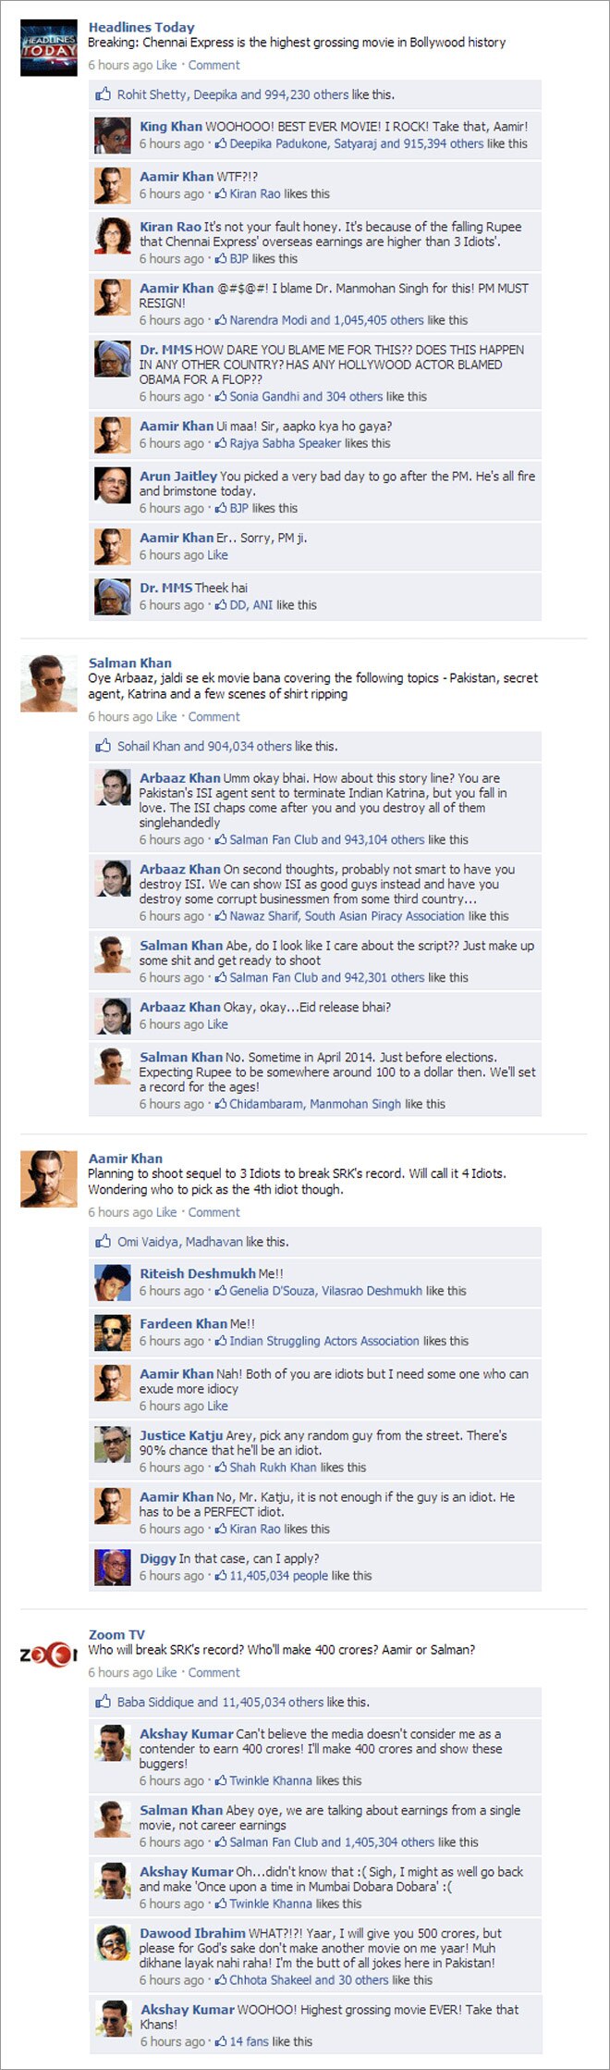This screenshot has width=610, height=2070.
Task: Like the Headlines Today post
Action: (x=166, y=66)
